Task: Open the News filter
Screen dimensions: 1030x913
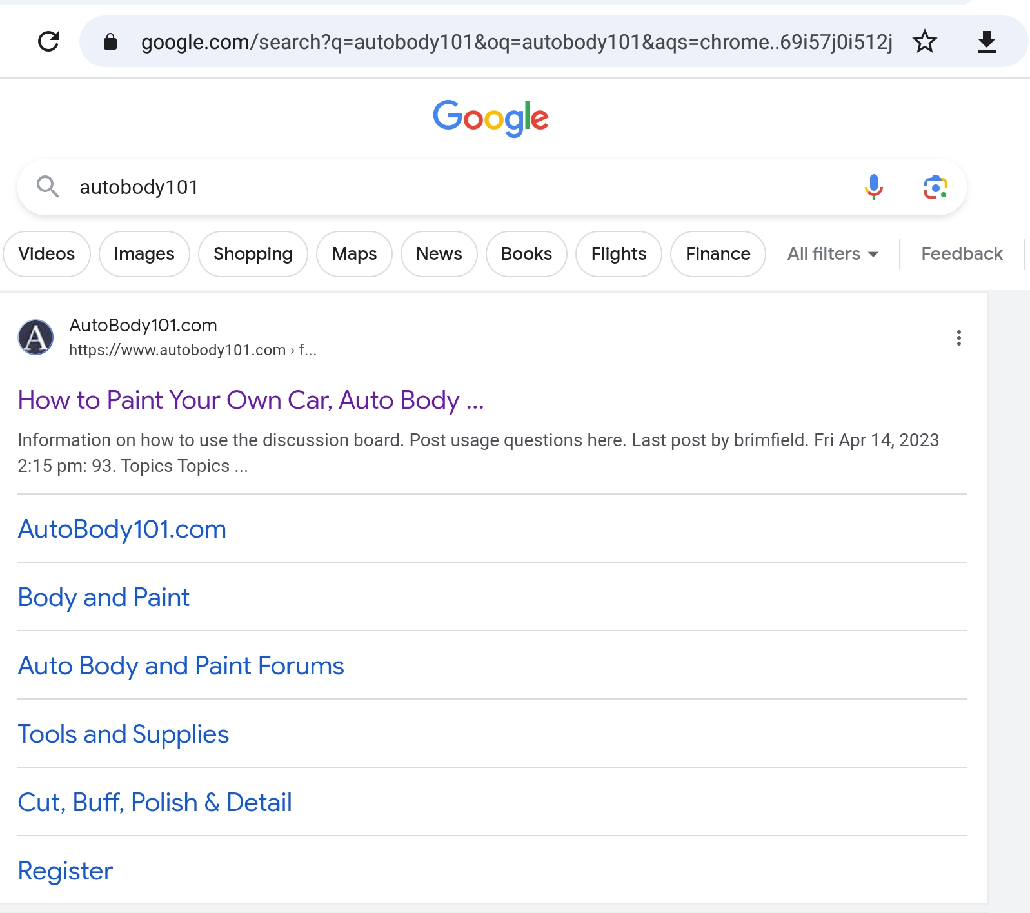Action: pos(439,254)
